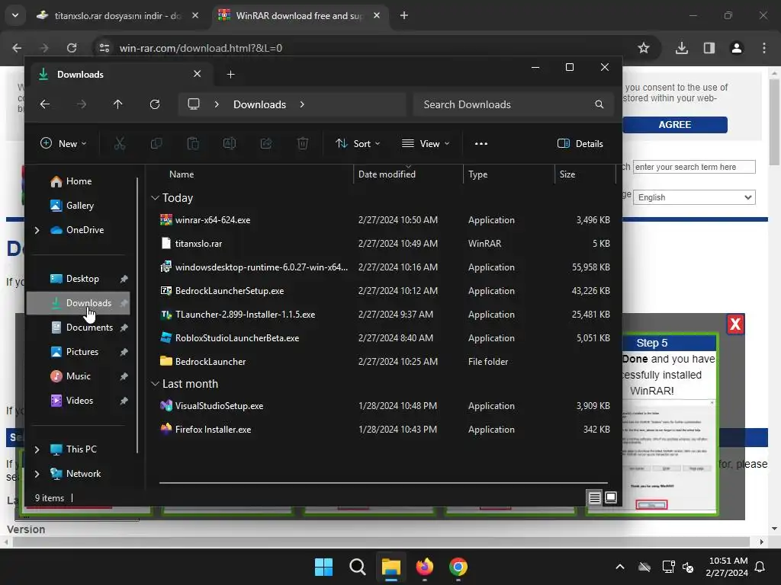This screenshot has width=781, height=585.
Task: Click the WinRAR site search term field
Action: coord(694,167)
